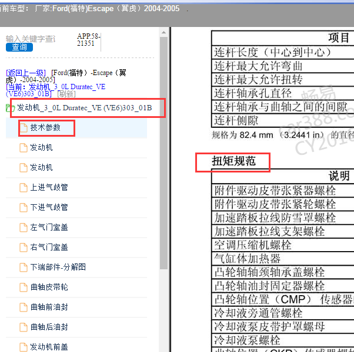
Task: Click the 冷却液泵皮带护罩螺母 row
Action: click(x=283, y=326)
